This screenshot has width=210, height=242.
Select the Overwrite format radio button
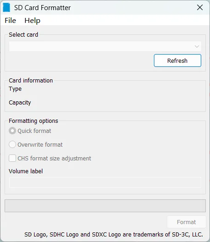(12, 144)
